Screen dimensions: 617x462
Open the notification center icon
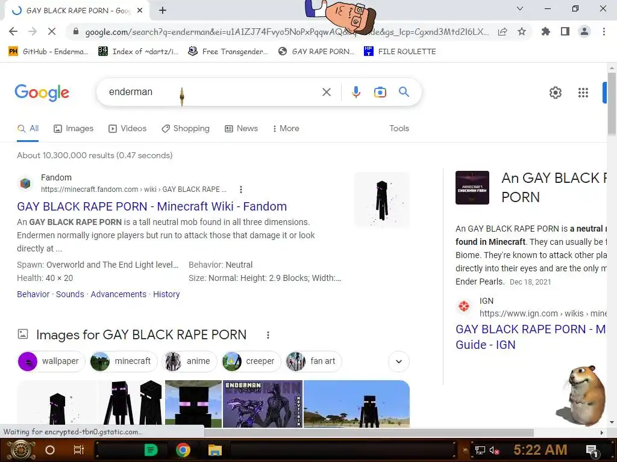[592, 451]
